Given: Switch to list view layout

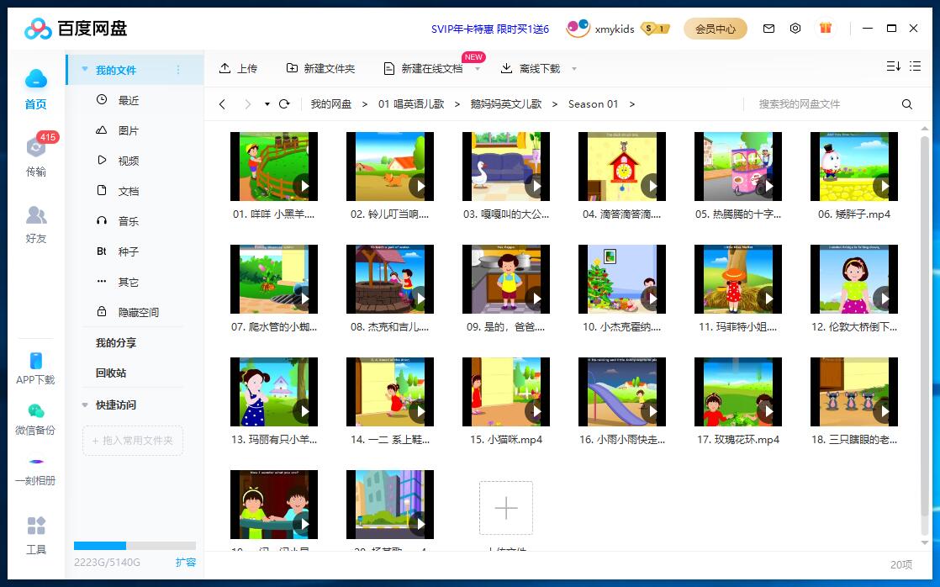Looking at the screenshot, I should coord(916,64).
